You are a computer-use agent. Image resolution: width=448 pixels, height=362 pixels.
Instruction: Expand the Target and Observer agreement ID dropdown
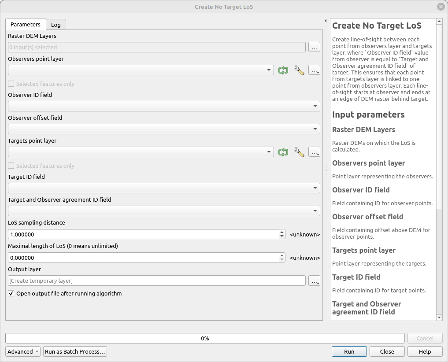point(315,211)
